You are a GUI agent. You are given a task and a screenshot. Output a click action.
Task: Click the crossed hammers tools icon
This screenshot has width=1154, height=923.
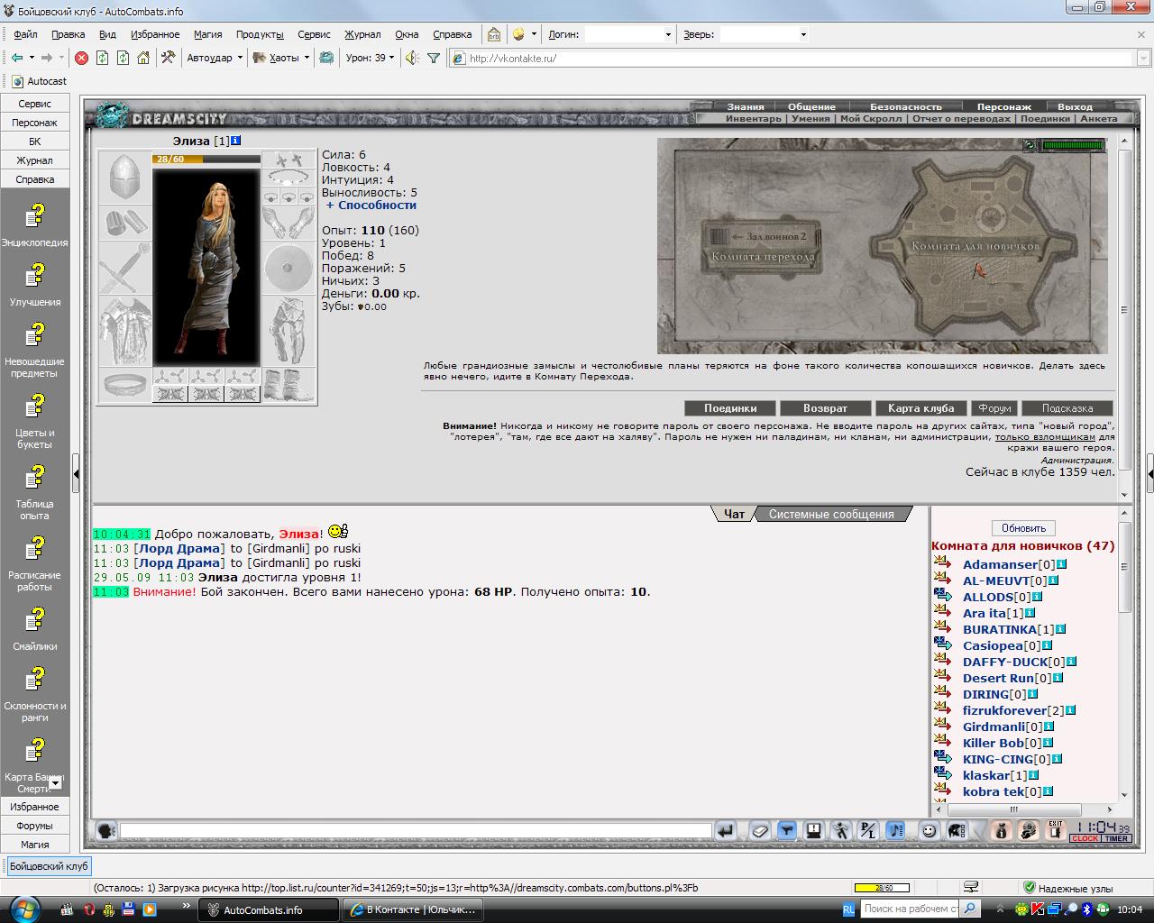coord(168,58)
